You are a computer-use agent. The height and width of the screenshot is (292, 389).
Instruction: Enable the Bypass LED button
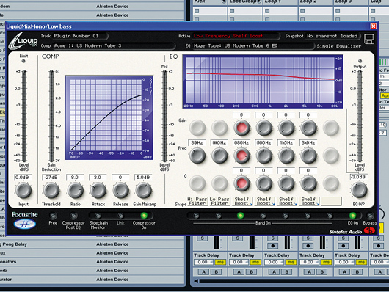pyautogui.click(x=370, y=216)
